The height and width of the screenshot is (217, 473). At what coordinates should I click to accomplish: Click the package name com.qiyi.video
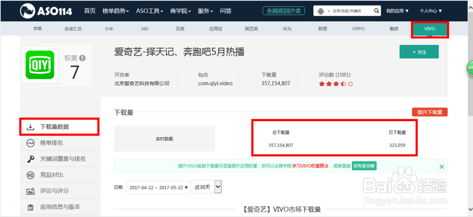(x=215, y=84)
